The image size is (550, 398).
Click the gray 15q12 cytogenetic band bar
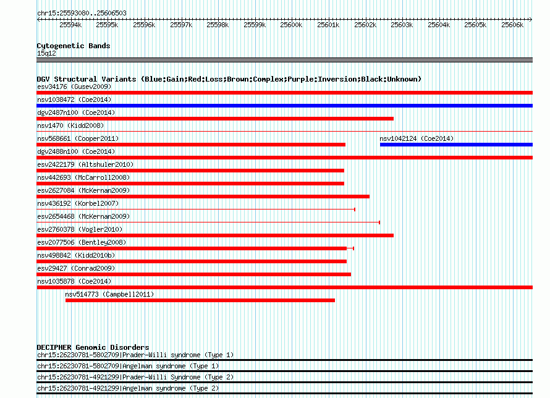coord(284,60)
